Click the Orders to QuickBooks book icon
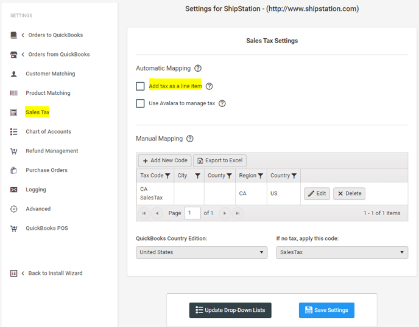The width and height of the screenshot is (419, 327). 13,35
